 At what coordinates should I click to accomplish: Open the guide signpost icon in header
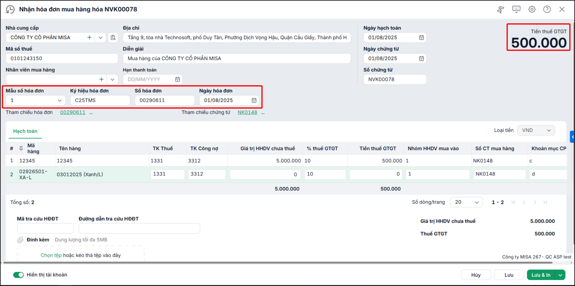[x=501, y=10]
